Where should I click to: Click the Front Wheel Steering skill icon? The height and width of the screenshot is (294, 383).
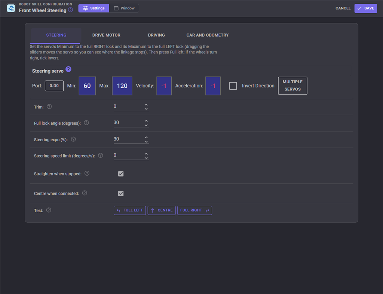[x=11, y=8]
